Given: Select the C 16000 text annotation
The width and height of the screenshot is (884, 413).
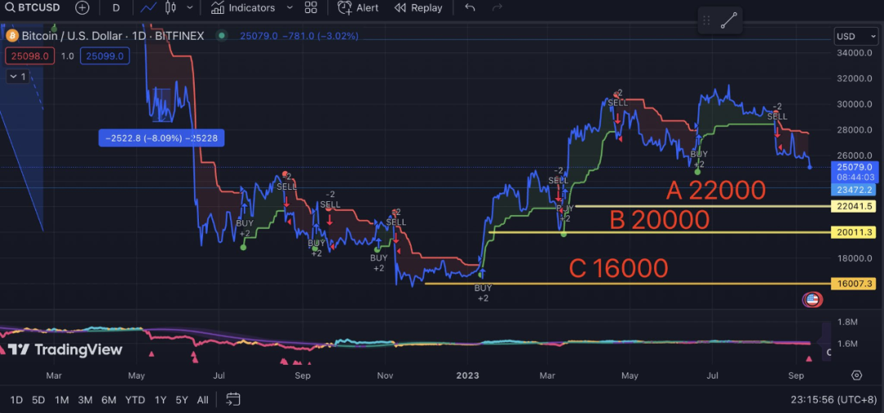Looking at the screenshot, I should [619, 268].
